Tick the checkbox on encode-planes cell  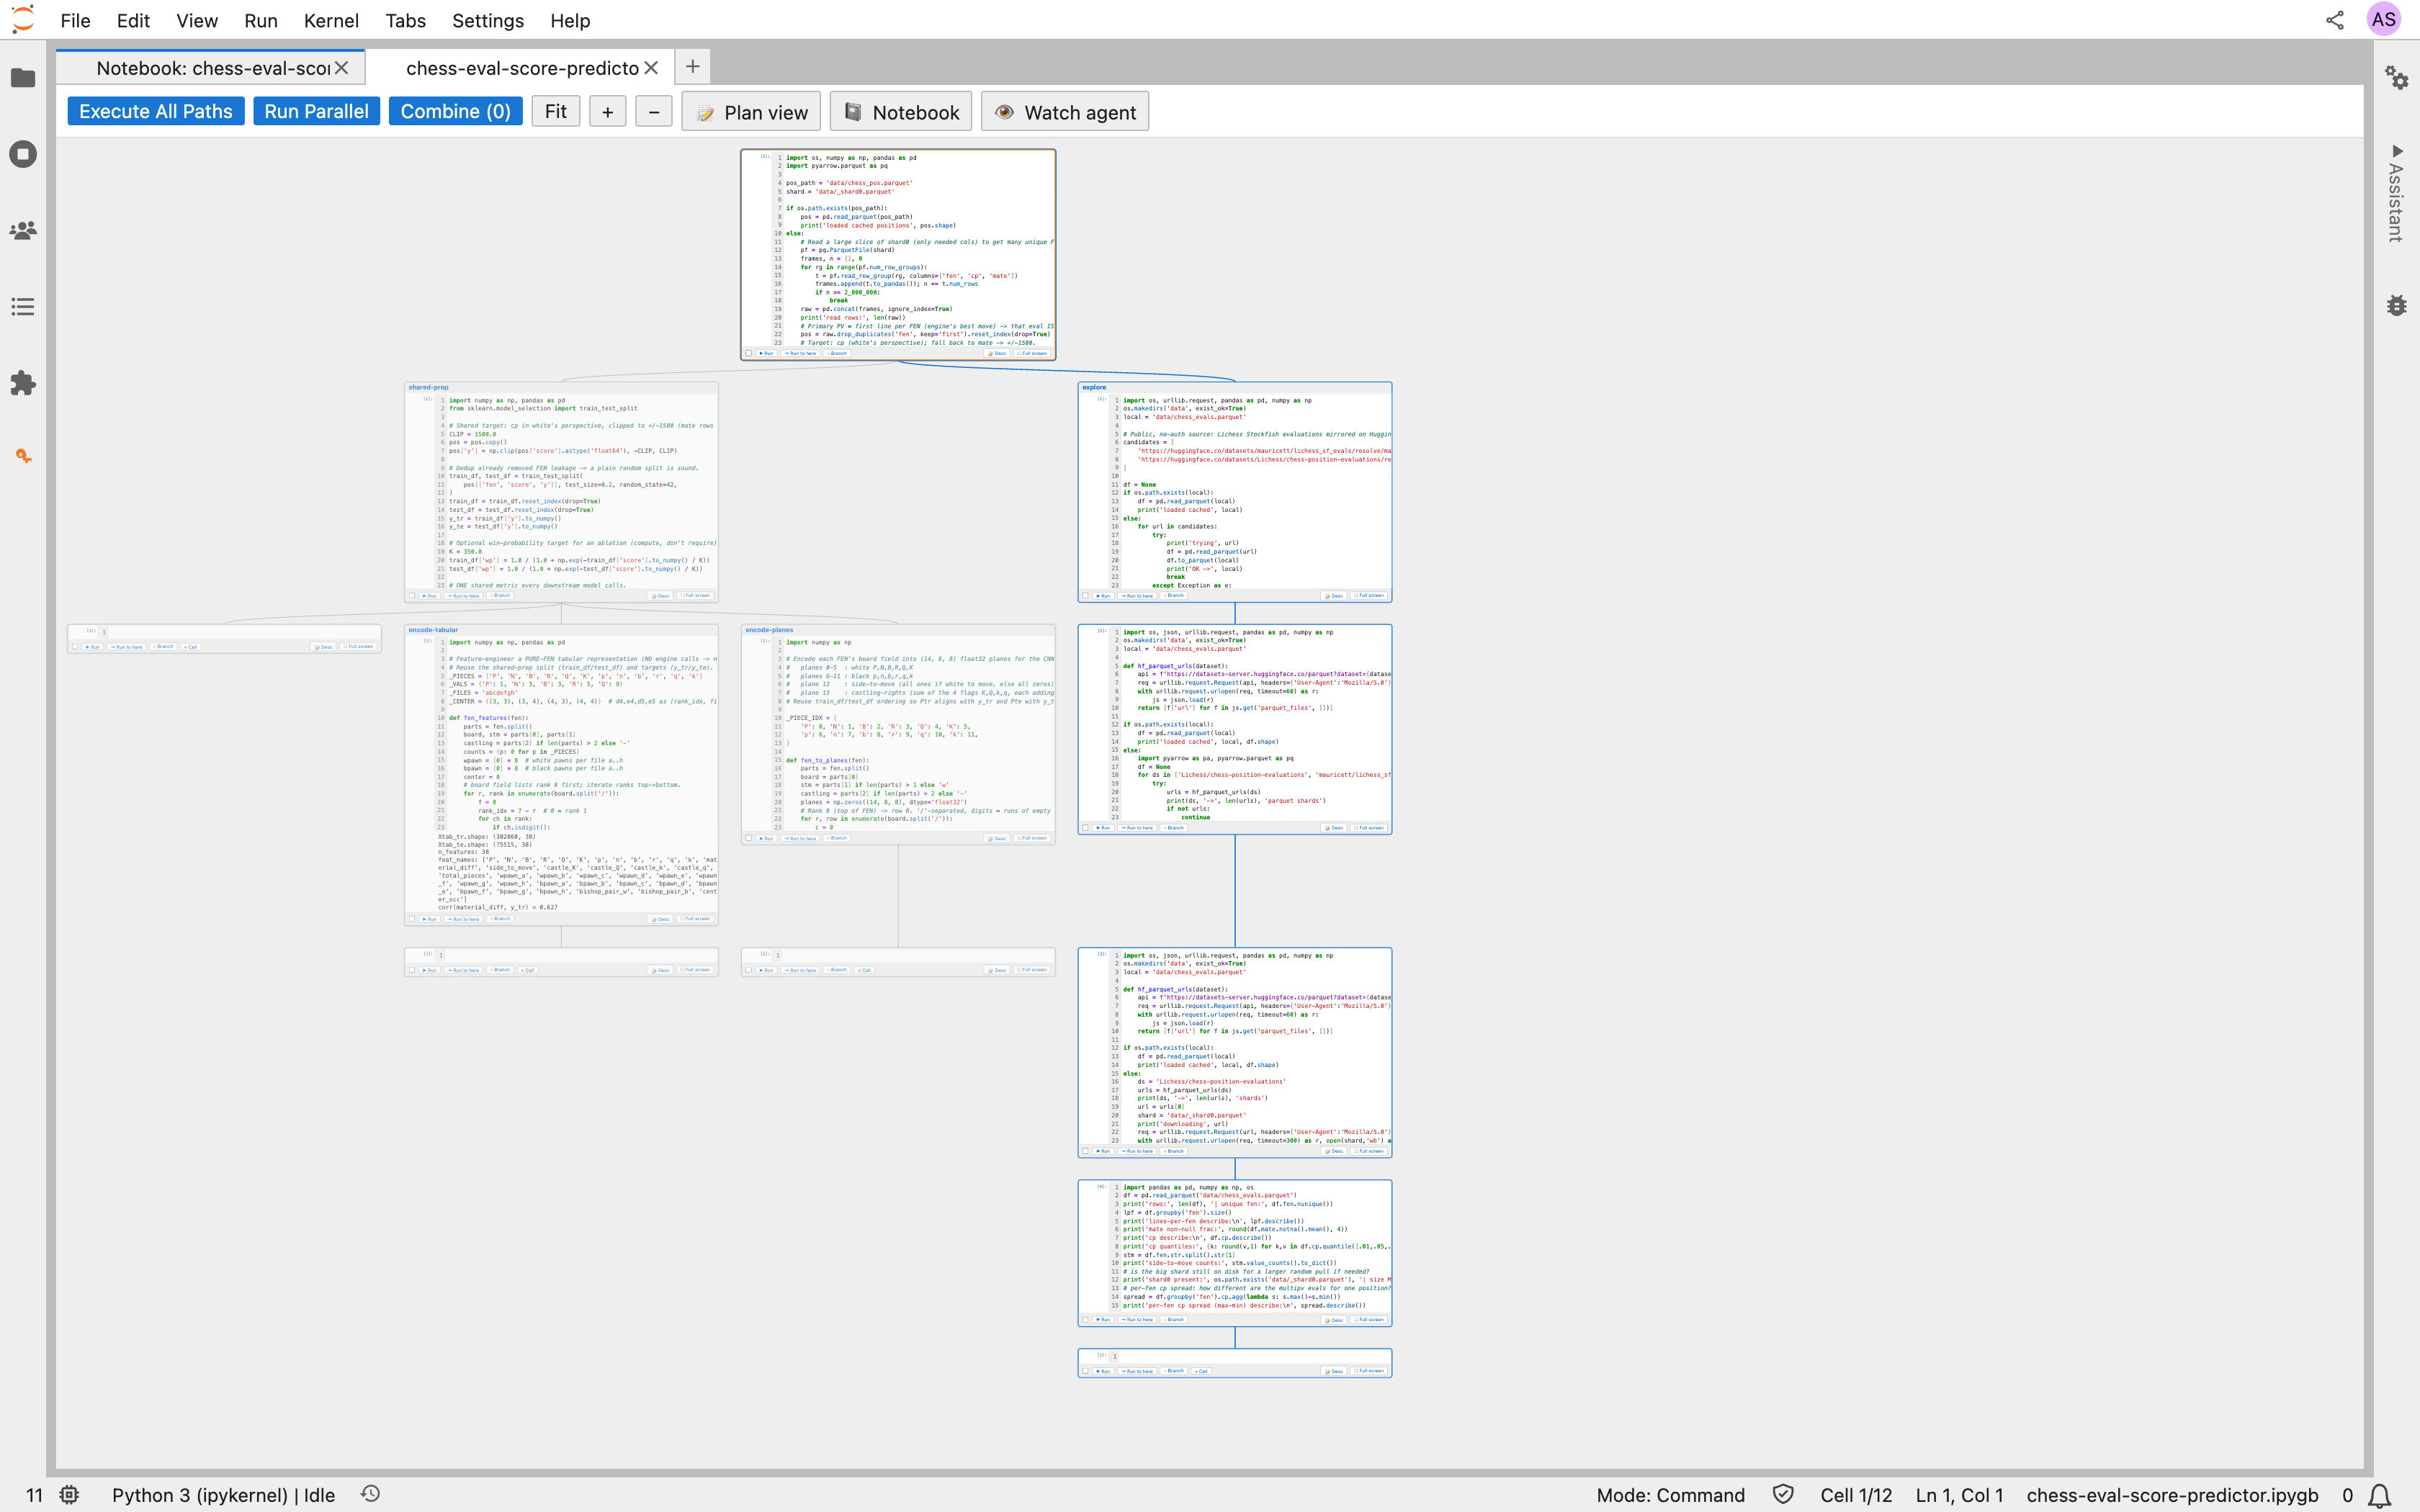click(749, 838)
